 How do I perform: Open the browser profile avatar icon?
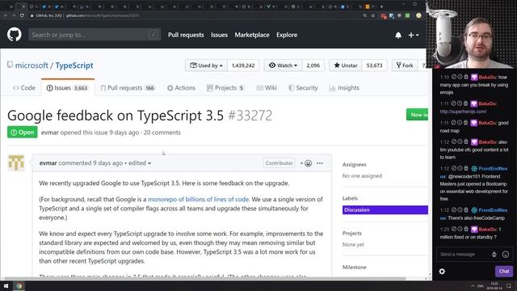pos(418,15)
